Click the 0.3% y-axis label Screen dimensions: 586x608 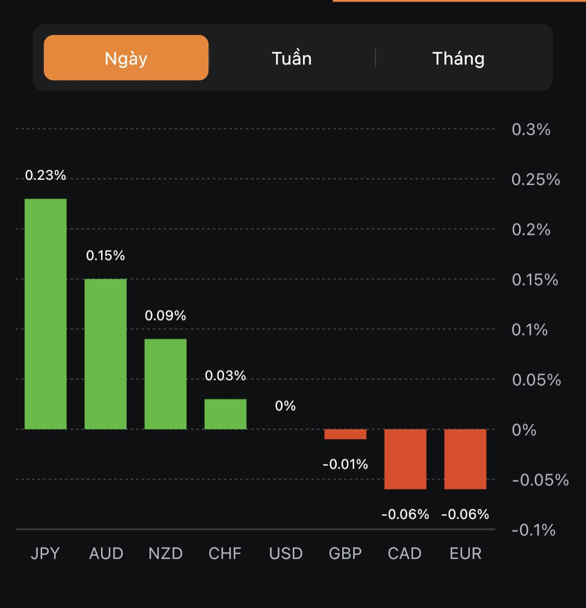pyautogui.click(x=531, y=129)
